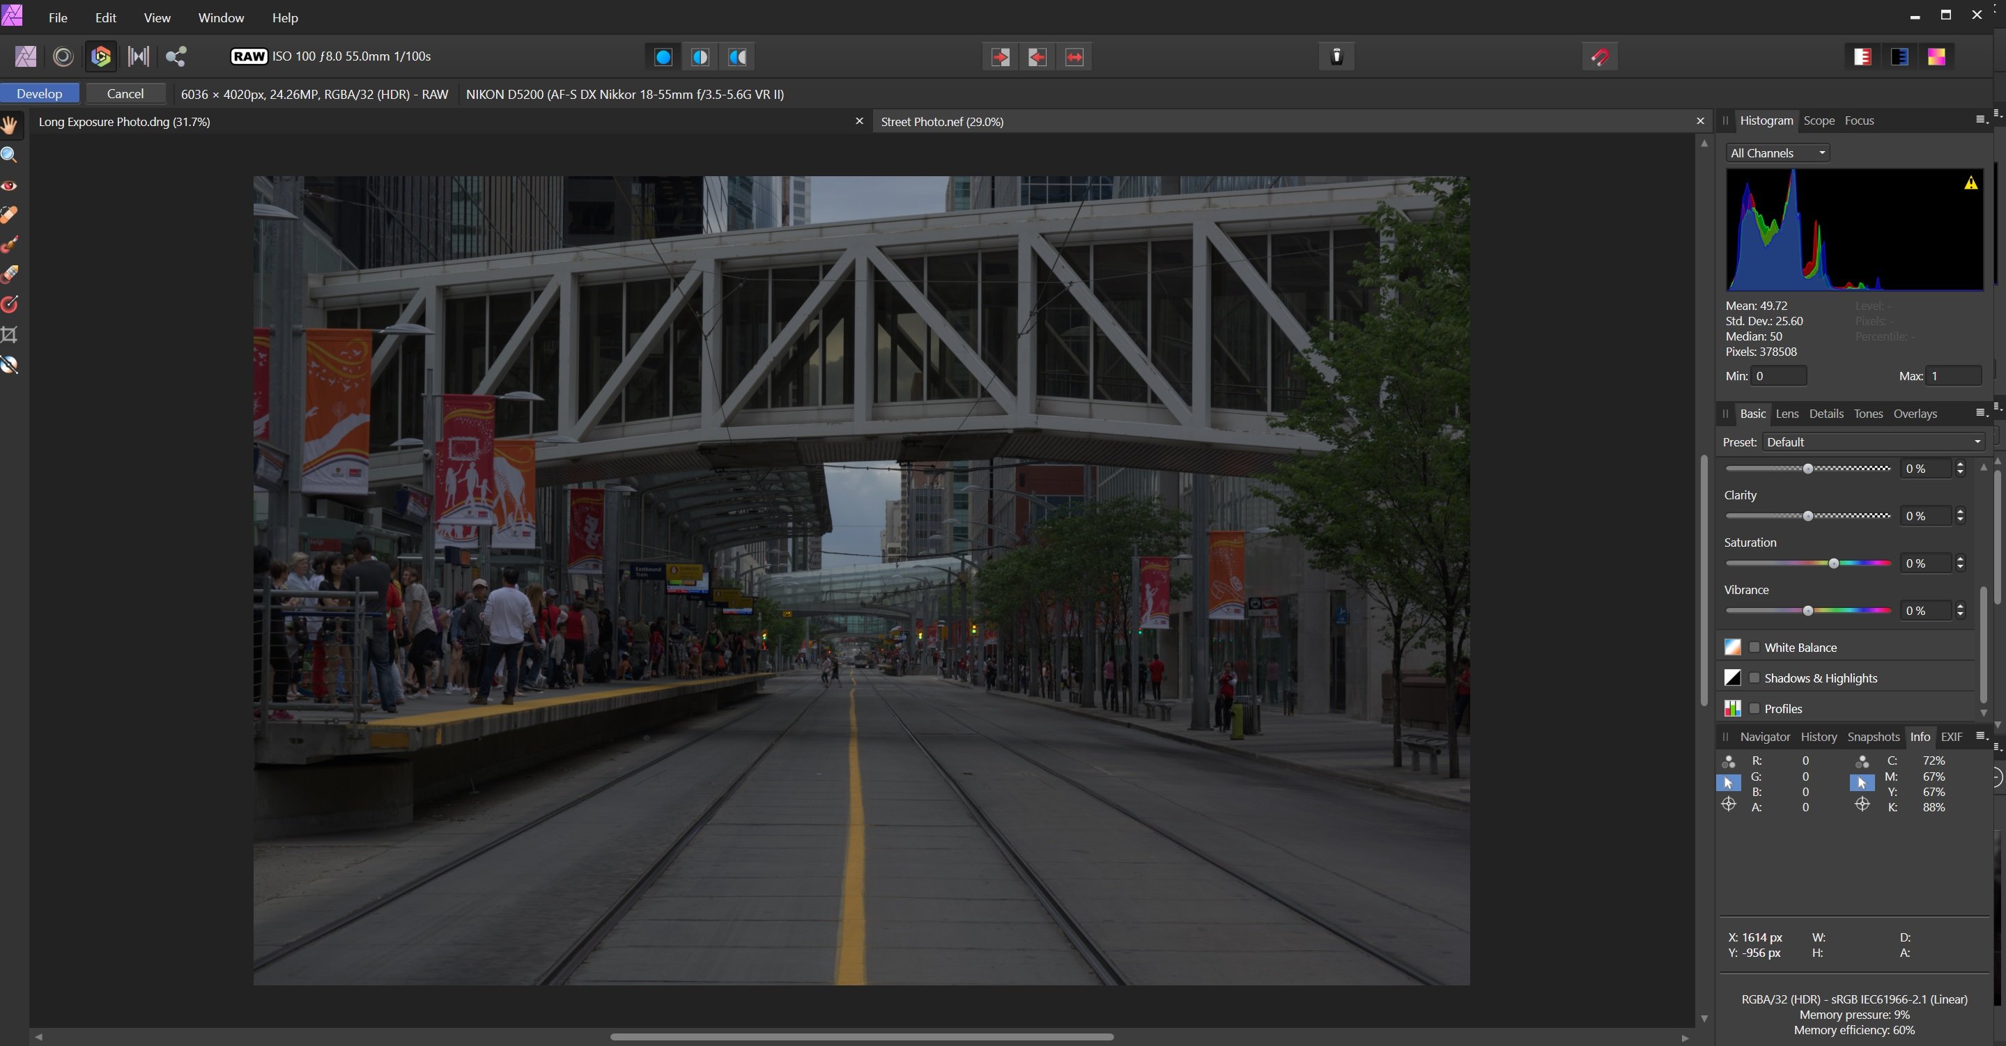Screen dimensions: 2006x1046
Task: Click the Saturation slider handle
Action: tap(1834, 563)
